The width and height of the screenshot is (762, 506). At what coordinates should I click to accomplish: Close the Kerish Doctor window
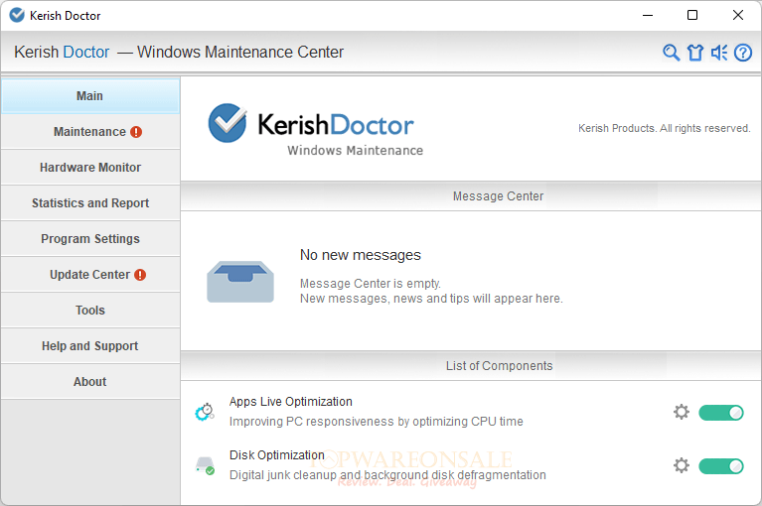click(738, 16)
